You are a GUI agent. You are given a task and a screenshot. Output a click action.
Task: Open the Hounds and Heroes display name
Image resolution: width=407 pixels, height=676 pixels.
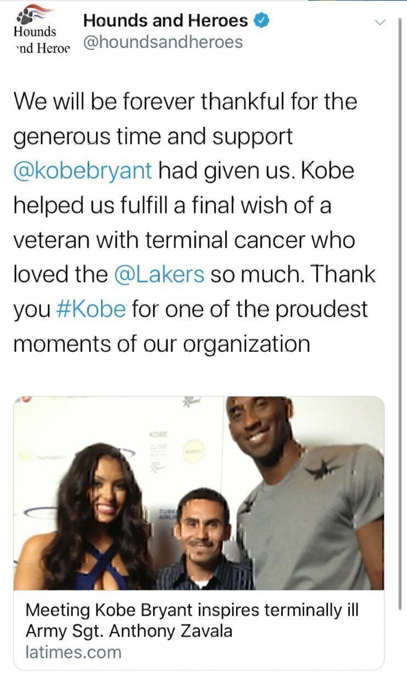point(165,21)
